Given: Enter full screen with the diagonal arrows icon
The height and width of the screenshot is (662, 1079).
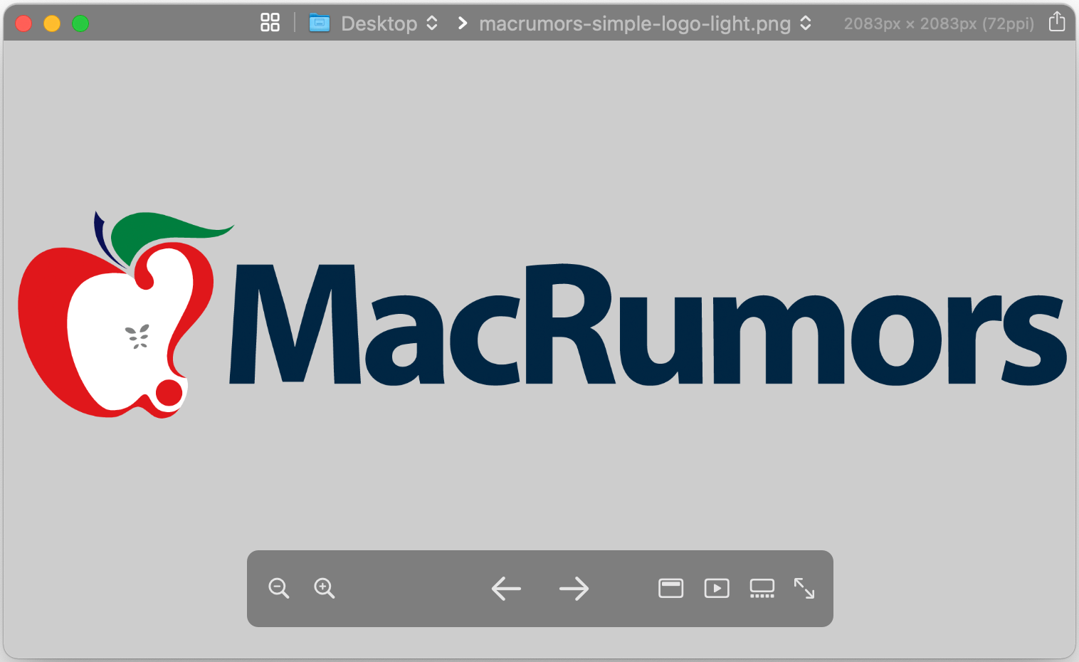Looking at the screenshot, I should click(804, 588).
